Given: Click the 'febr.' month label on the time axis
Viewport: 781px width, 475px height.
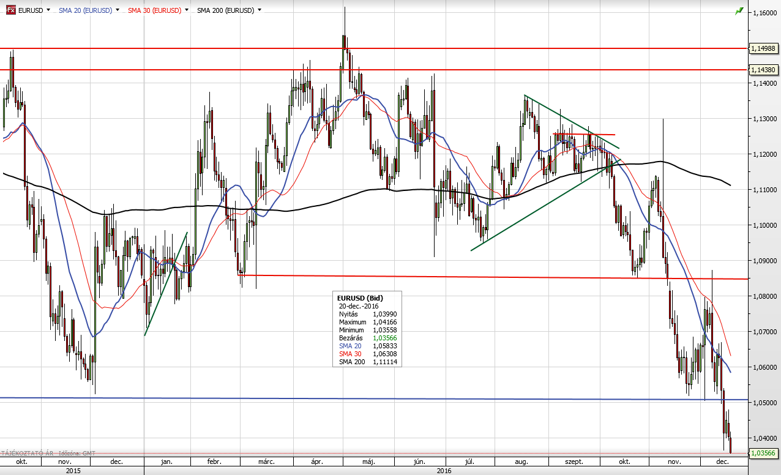Looking at the screenshot, I should (214, 462).
